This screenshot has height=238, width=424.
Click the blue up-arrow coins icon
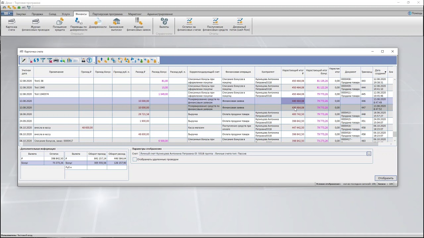pos(100,60)
